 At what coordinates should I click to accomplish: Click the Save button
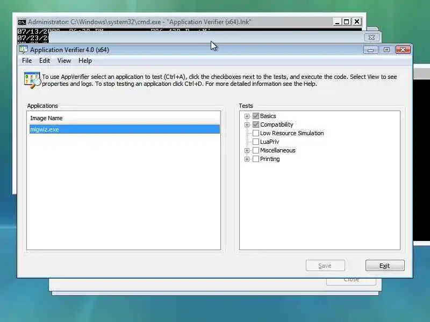pos(325,266)
